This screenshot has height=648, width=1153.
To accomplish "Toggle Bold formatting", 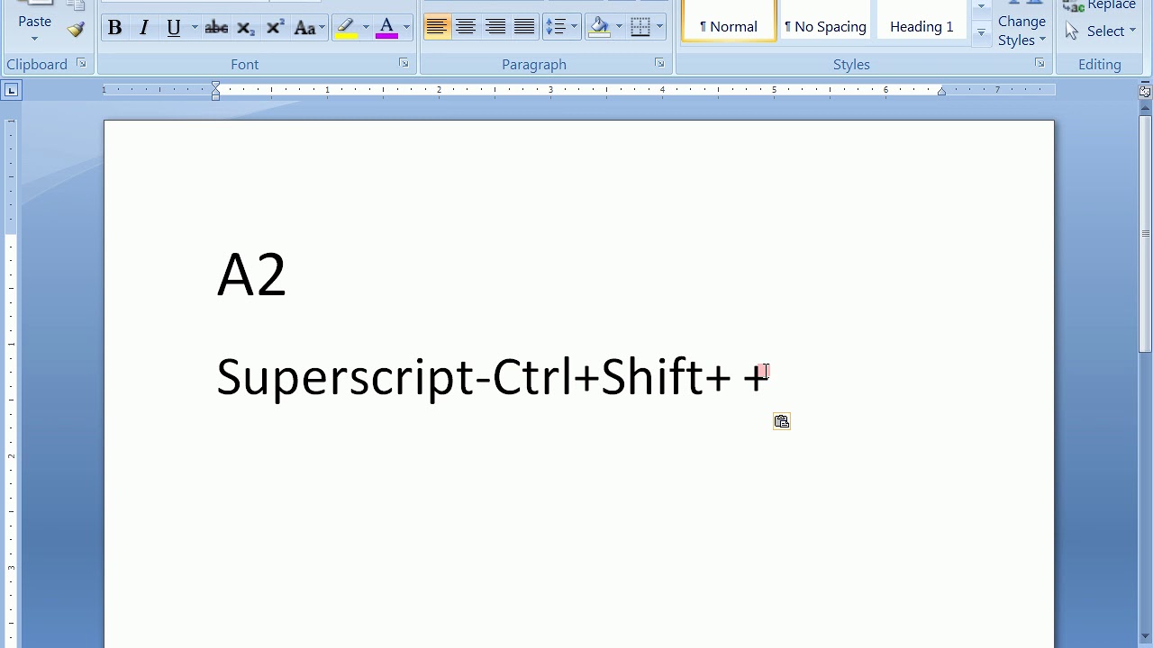I will (x=114, y=28).
